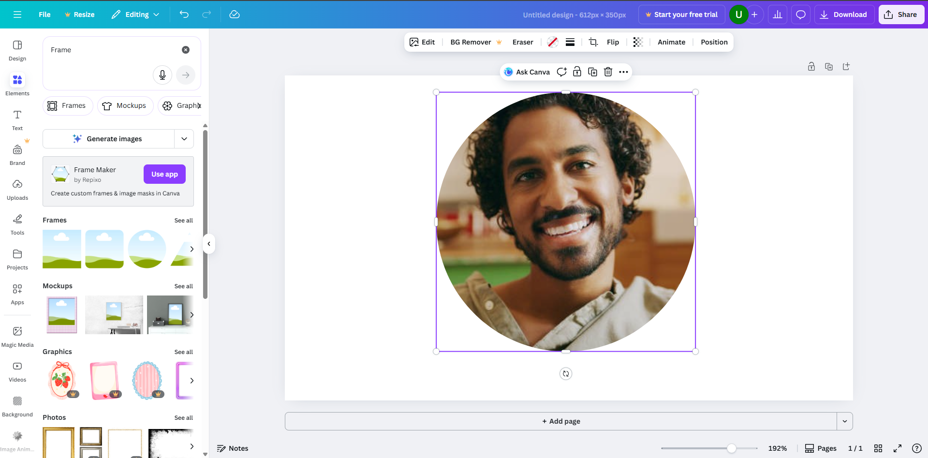Open Magic Media from the sidebar
The image size is (928, 458).
pos(17,335)
